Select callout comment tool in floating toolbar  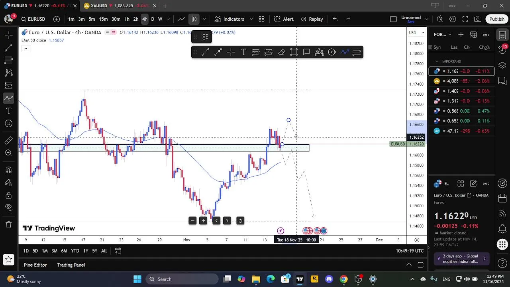point(306,52)
